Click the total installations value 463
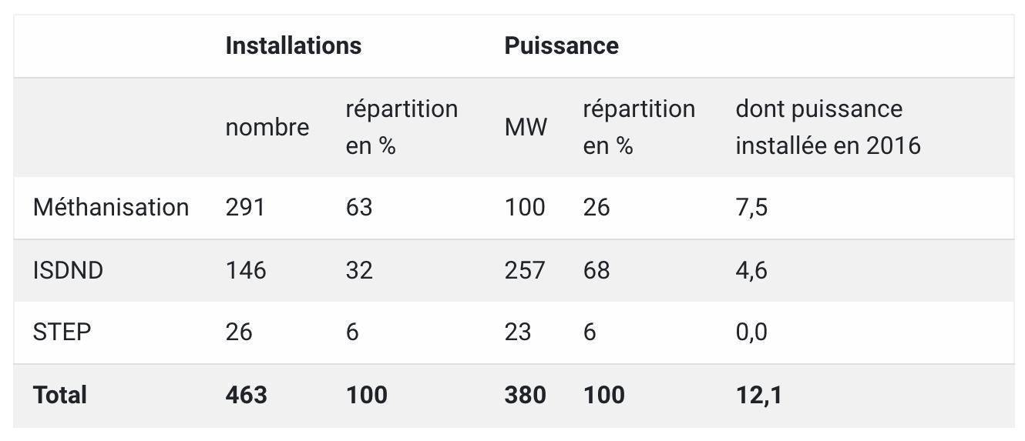 coord(246,395)
